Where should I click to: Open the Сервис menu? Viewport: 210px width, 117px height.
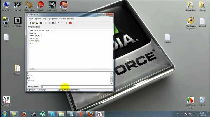[x=62, y=19]
